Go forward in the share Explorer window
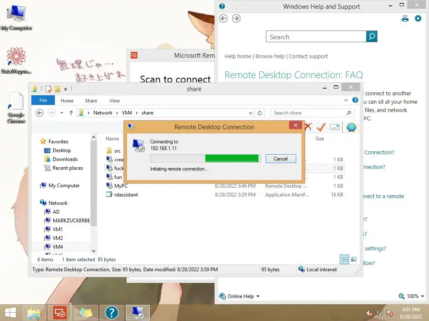This screenshot has height=321, width=429. click(x=52, y=113)
